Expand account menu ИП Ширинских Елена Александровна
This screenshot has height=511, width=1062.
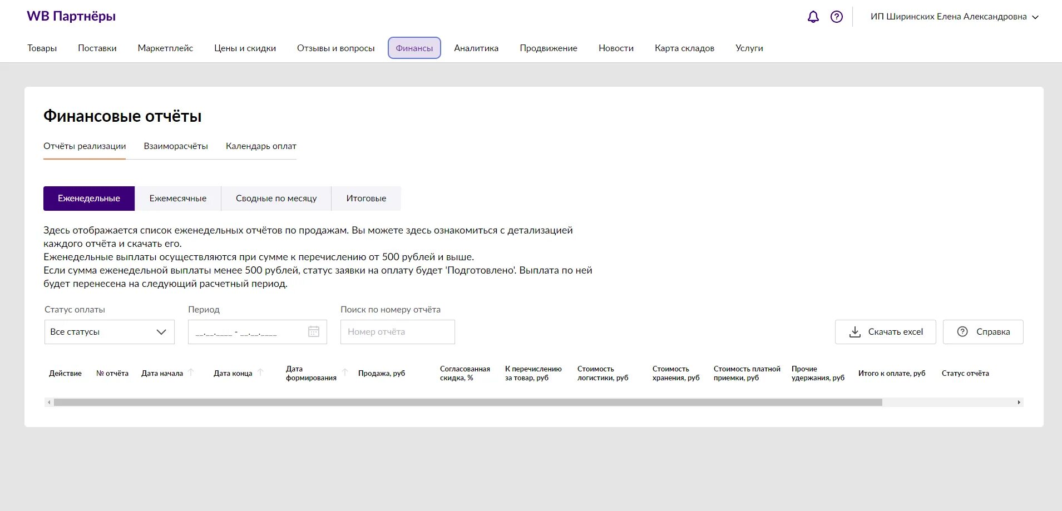pos(955,17)
